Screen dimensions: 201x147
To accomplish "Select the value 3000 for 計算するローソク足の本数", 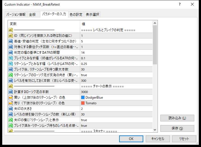I will click(116, 92).
